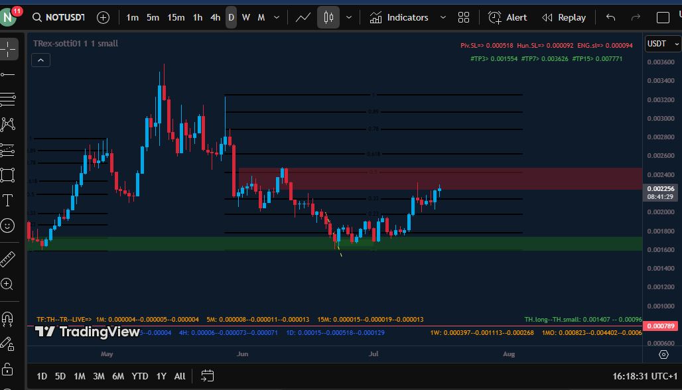Open the emoji icons tool

point(8,226)
